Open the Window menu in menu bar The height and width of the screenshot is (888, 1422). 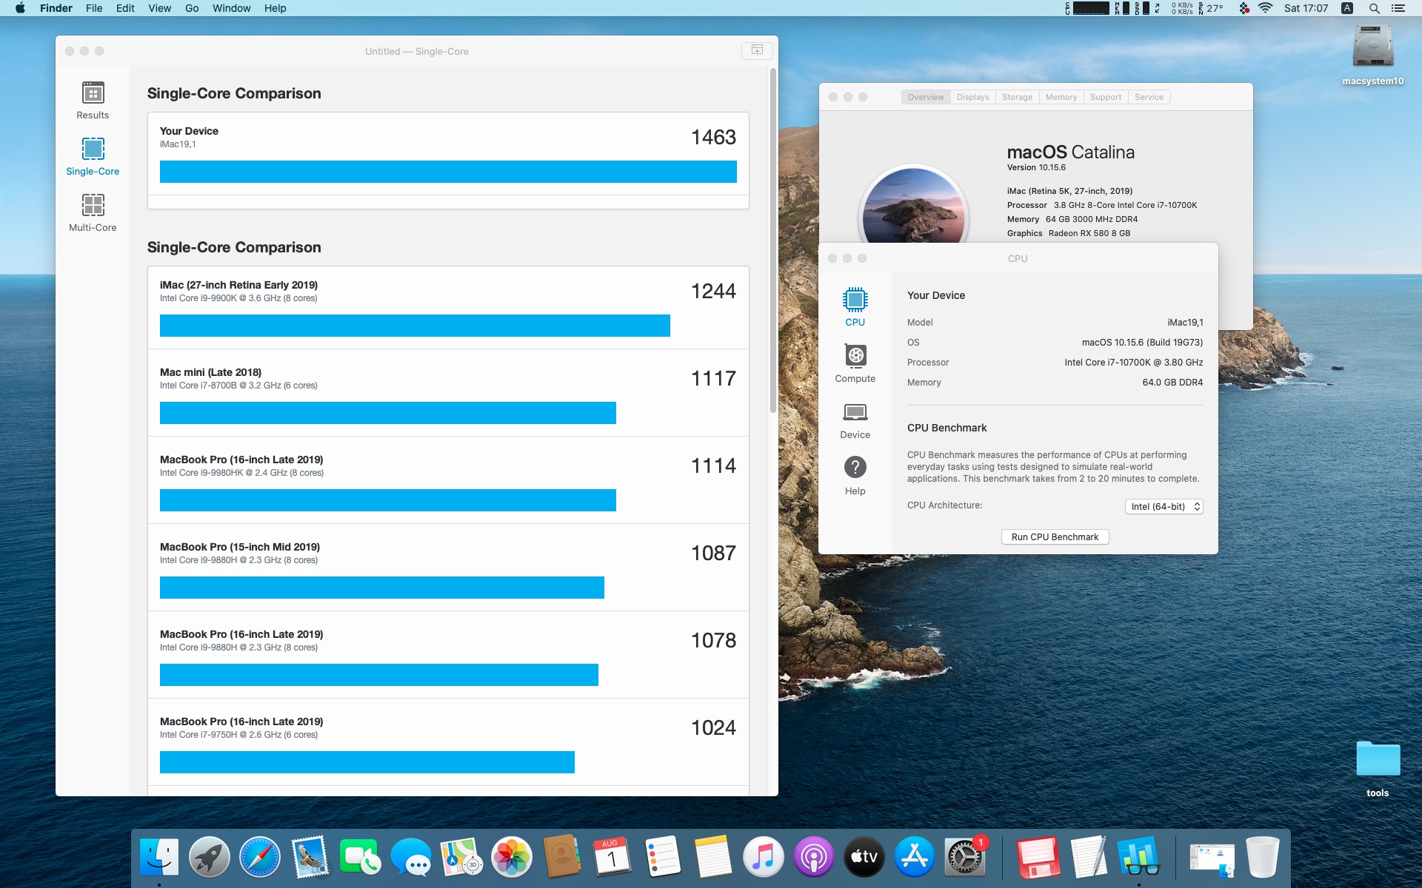[x=231, y=8]
